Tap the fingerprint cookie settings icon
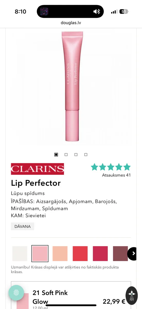 16,293
